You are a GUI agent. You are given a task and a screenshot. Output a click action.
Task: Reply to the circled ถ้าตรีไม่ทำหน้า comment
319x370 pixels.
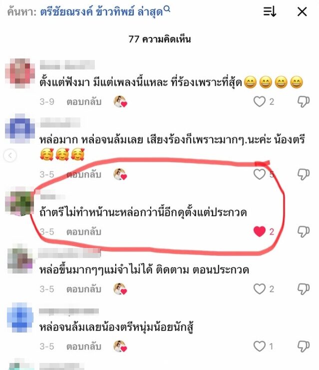click(x=84, y=231)
